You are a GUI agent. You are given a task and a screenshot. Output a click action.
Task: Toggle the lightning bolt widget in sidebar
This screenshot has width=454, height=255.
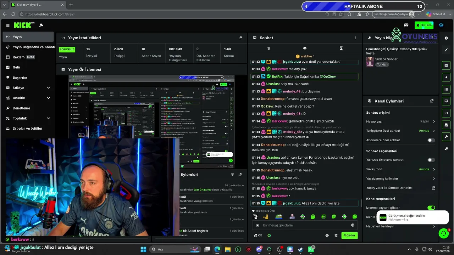click(446, 77)
